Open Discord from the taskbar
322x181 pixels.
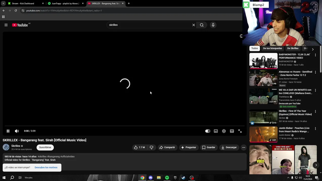pyautogui.click(x=150, y=178)
